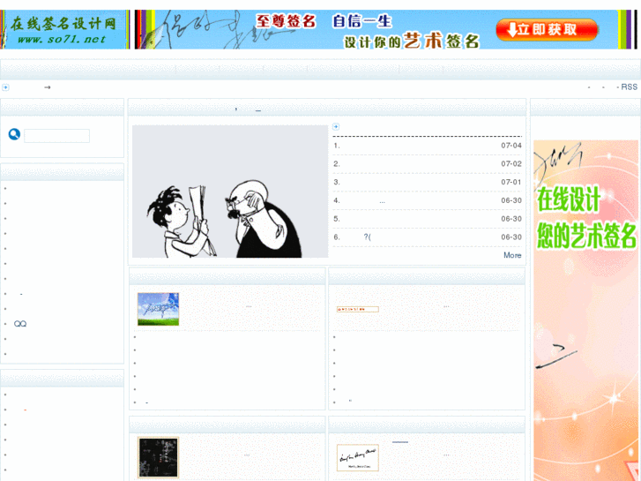
Task: Open article row 5 dated 06-30
Action: (x=428, y=219)
